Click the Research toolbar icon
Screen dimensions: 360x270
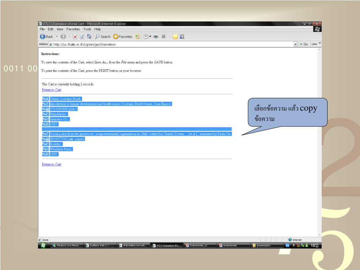[x=182, y=37]
